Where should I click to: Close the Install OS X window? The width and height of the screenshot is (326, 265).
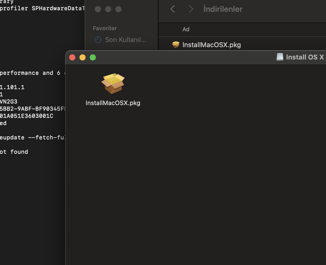[x=72, y=57]
